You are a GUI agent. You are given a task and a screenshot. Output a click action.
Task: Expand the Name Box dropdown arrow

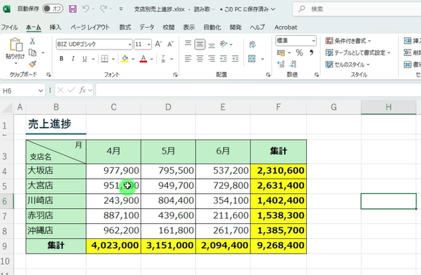pyautogui.click(x=41, y=90)
